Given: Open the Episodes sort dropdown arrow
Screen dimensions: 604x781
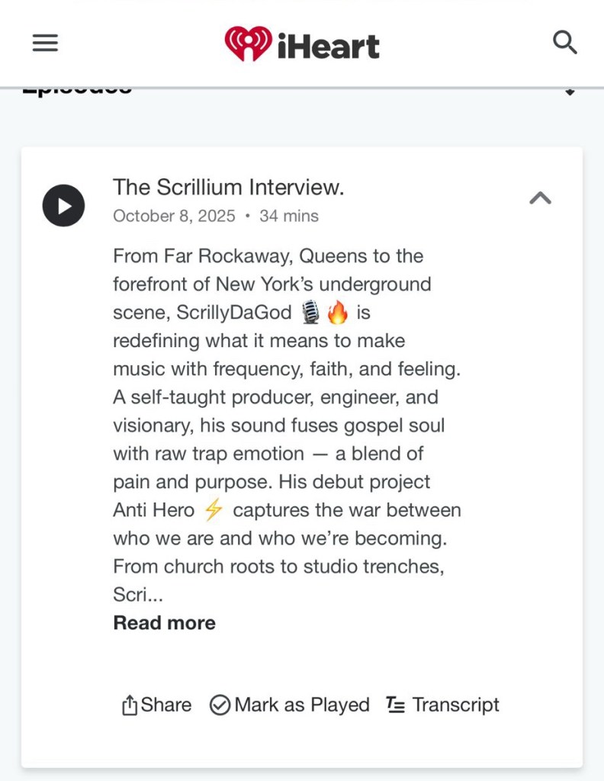Looking at the screenshot, I should click(569, 92).
